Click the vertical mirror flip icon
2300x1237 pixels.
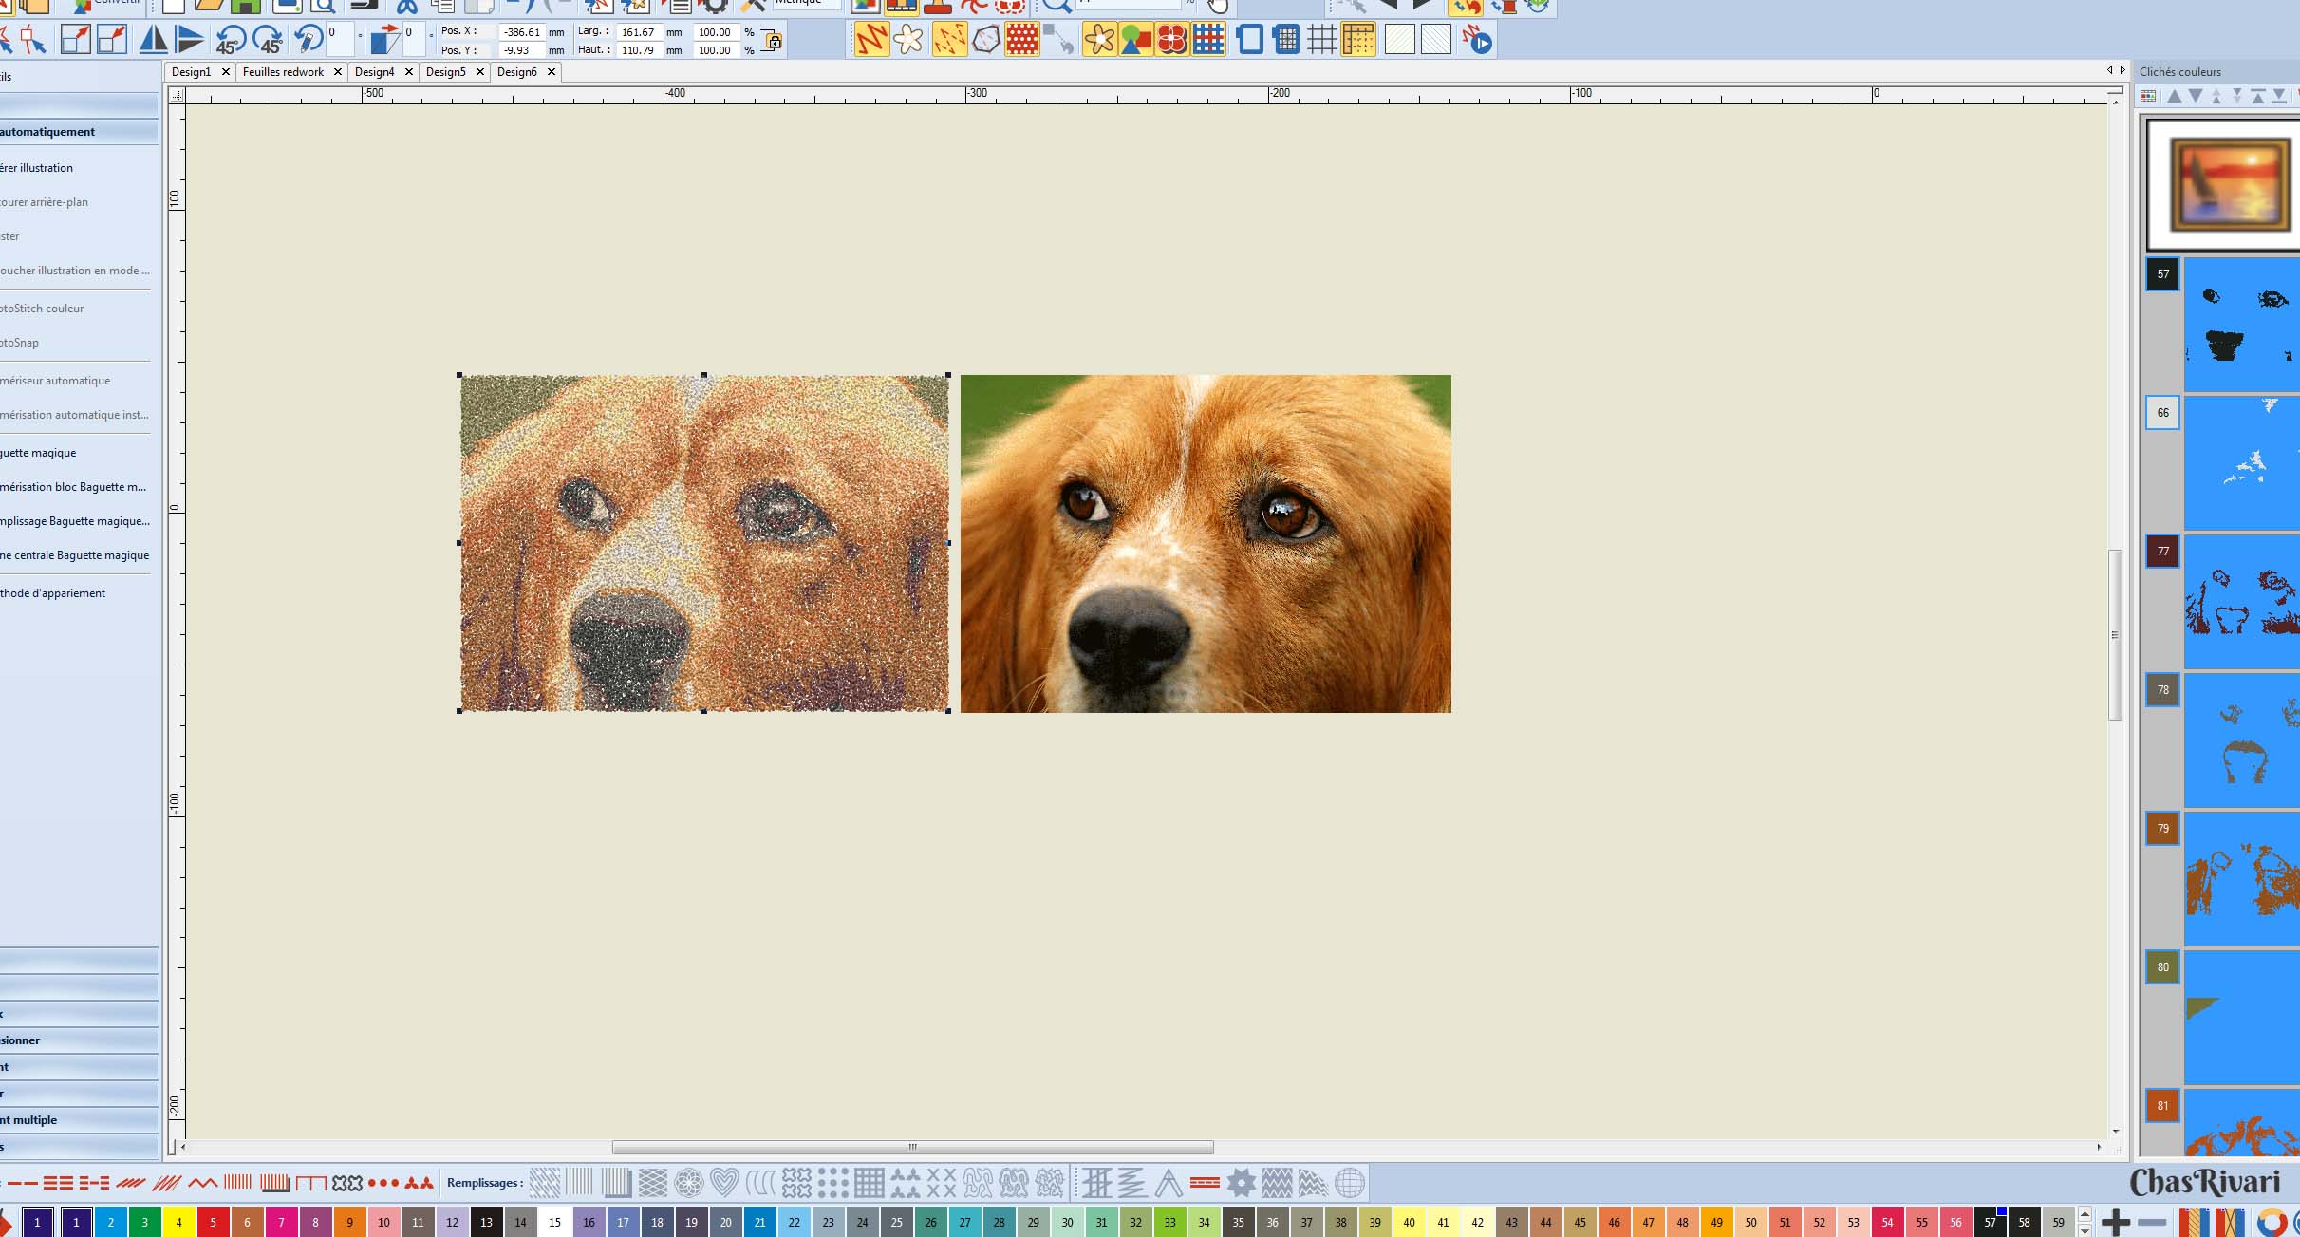190,40
